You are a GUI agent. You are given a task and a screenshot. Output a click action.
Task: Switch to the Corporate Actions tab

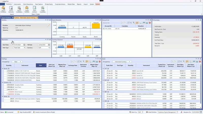[x=60, y=4]
